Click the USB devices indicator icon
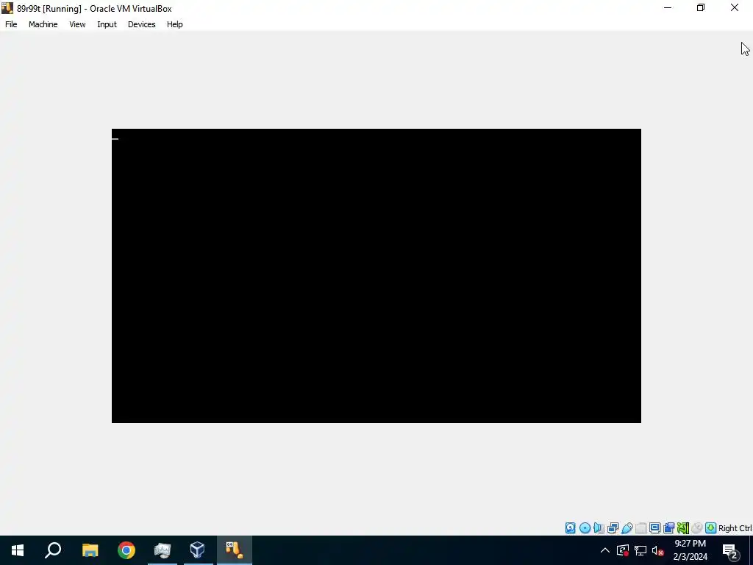The height and width of the screenshot is (565, 753). pos(627,528)
